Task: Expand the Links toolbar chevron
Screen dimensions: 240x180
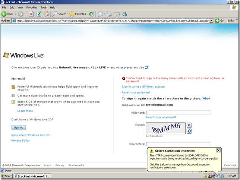Action: pyautogui.click(x=237, y=20)
